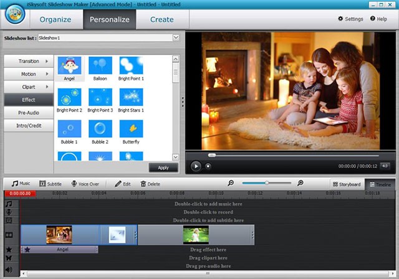Click the effects list scroll-up arrow
This screenshot has width=399, height=279.
click(x=176, y=59)
